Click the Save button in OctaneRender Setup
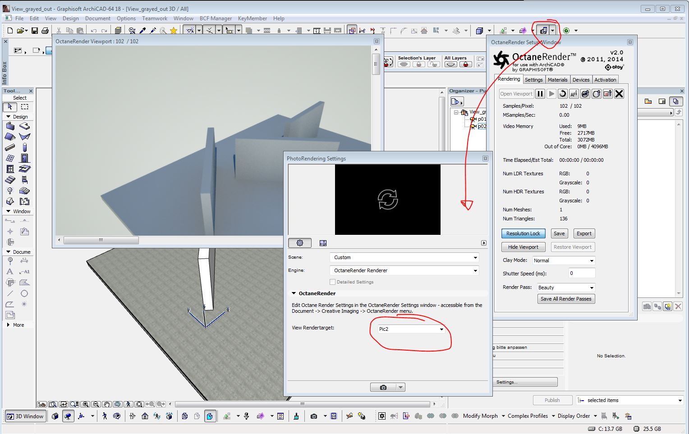The image size is (689, 434). [x=559, y=233]
